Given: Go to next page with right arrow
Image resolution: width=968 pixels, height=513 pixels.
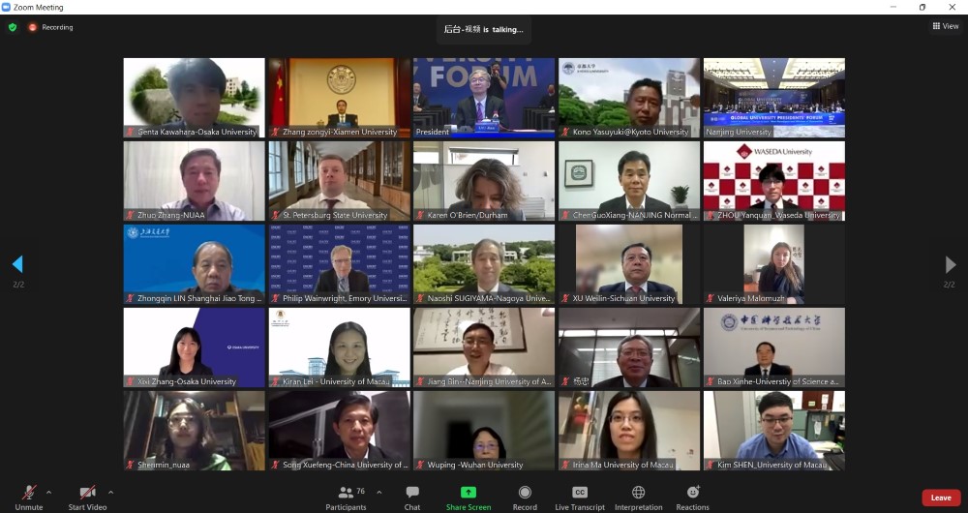Looking at the screenshot, I should coord(951,264).
